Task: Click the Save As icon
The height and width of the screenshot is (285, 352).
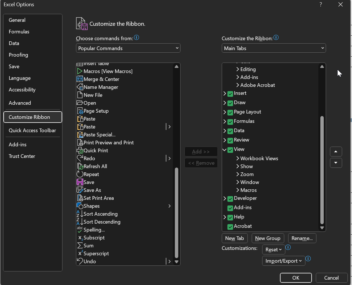Action: 80,190
